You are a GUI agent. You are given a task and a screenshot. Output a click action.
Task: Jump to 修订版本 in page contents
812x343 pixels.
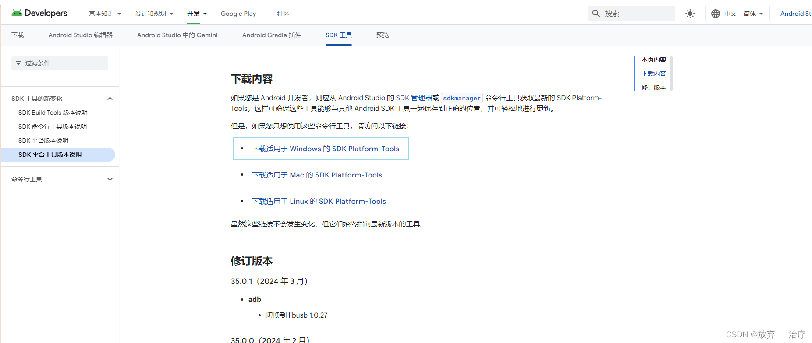[x=654, y=88]
